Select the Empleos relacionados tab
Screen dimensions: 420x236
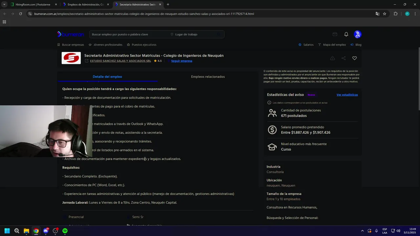point(208,77)
